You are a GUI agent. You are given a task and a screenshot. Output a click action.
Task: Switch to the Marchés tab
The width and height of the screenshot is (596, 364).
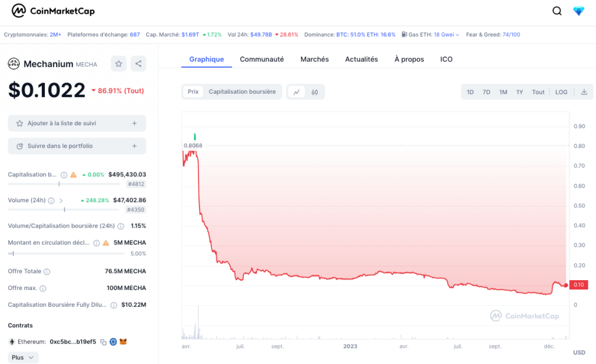(314, 59)
